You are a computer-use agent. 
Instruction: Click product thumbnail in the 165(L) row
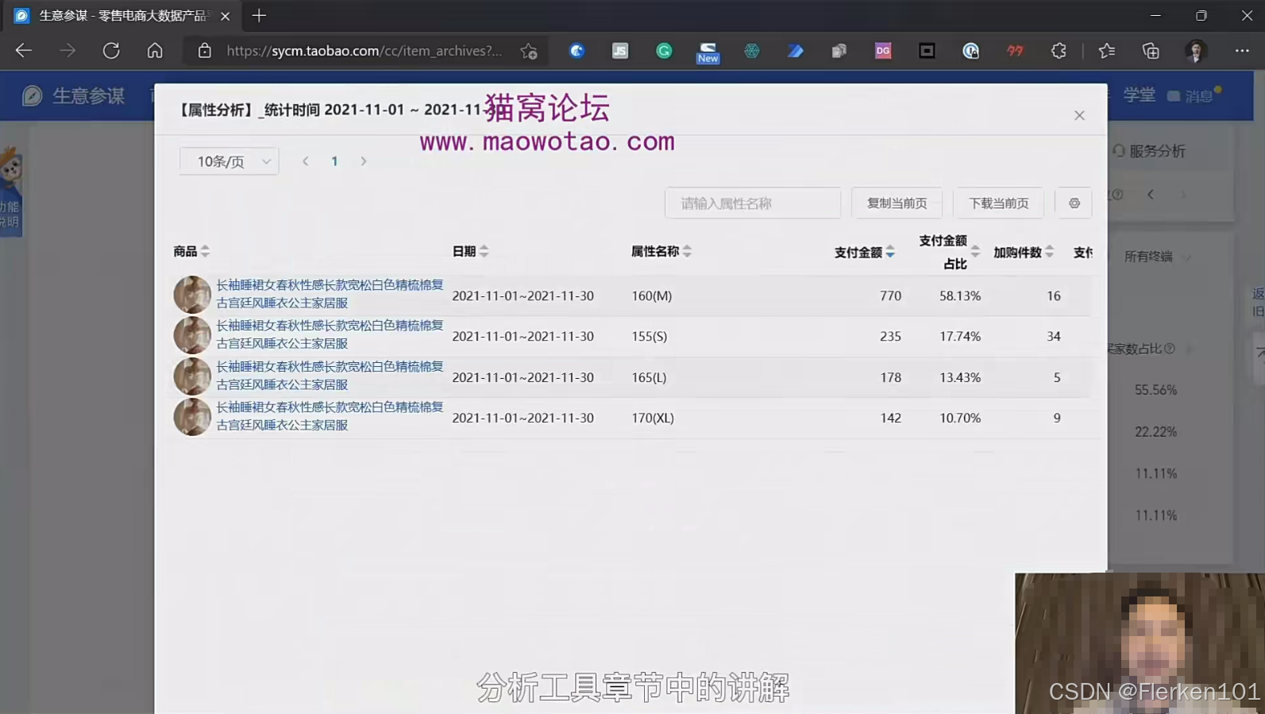[192, 376]
